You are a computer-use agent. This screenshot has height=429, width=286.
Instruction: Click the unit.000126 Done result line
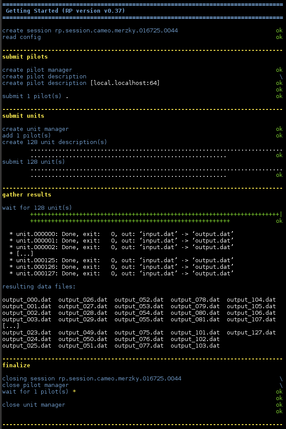point(121,267)
